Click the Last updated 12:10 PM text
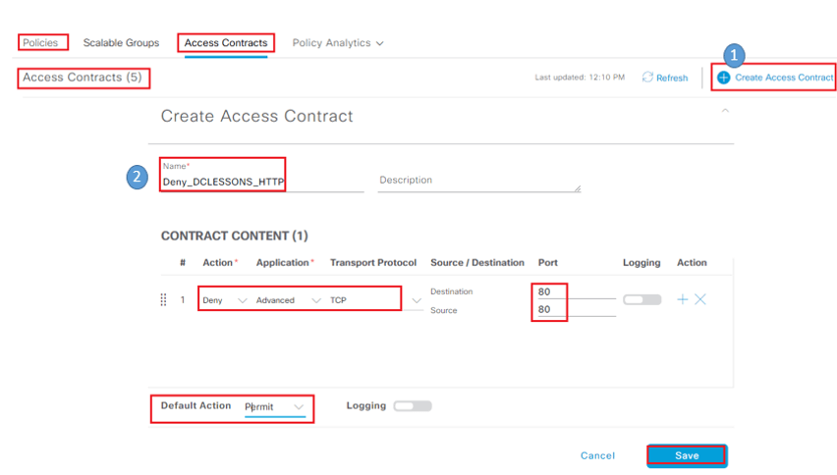Image resolution: width=837 pixels, height=475 pixels. 580,78
